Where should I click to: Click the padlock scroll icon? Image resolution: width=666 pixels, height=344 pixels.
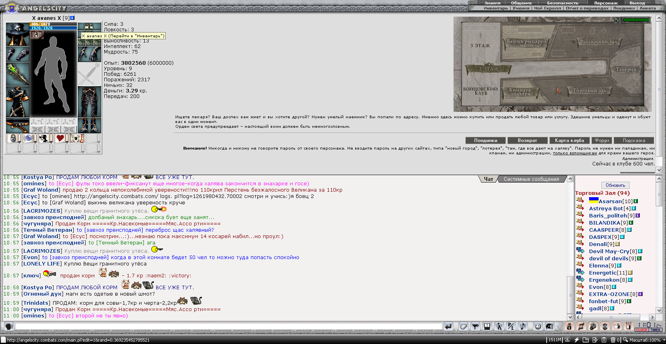click(x=13, y=138)
